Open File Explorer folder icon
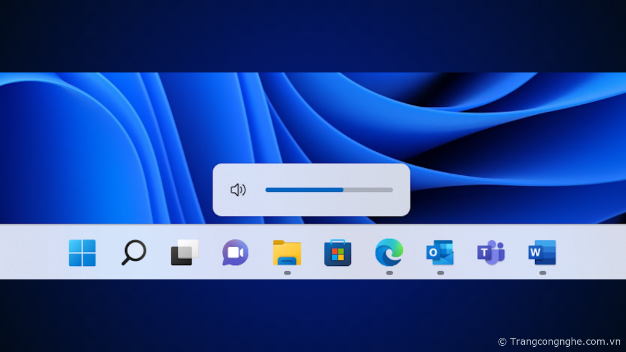626x352 pixels. [x=287, y=253]
